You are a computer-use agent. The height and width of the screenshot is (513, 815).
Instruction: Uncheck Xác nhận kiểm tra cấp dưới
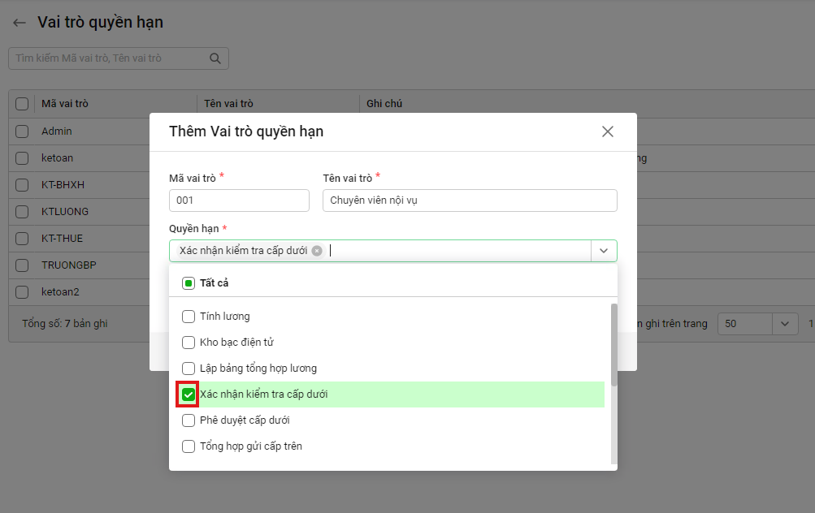click(x=189, y=394)
